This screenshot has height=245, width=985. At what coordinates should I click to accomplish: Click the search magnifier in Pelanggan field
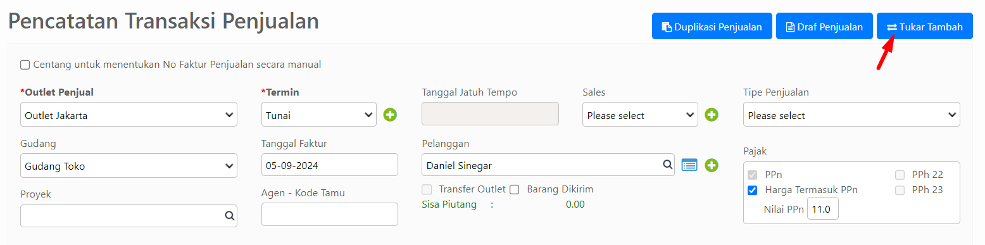pos(667,165)
